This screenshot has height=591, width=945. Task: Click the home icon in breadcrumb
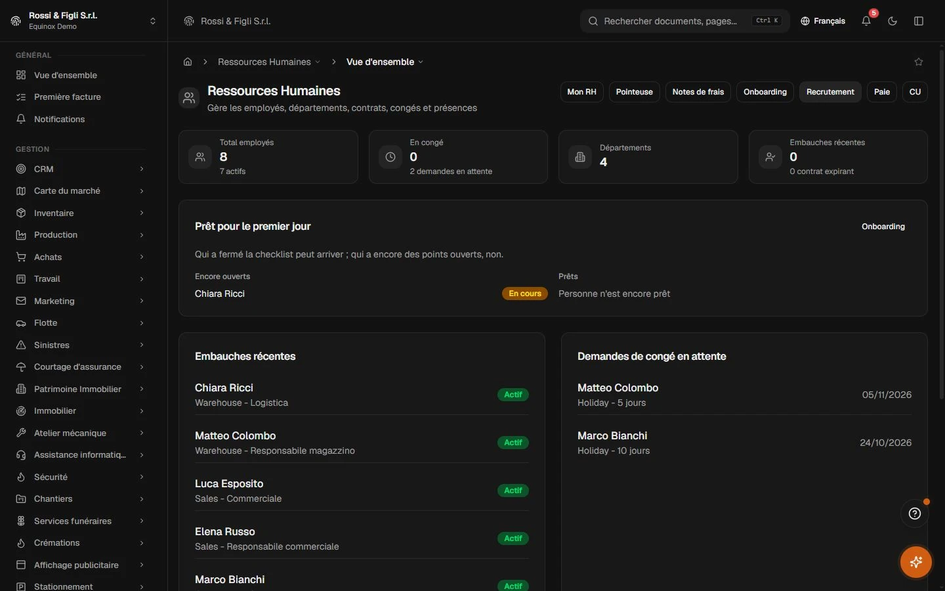click(188, 62)
